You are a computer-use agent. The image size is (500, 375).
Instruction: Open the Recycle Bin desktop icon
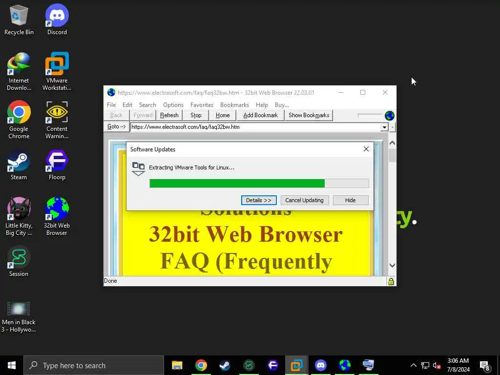(19, 20)
